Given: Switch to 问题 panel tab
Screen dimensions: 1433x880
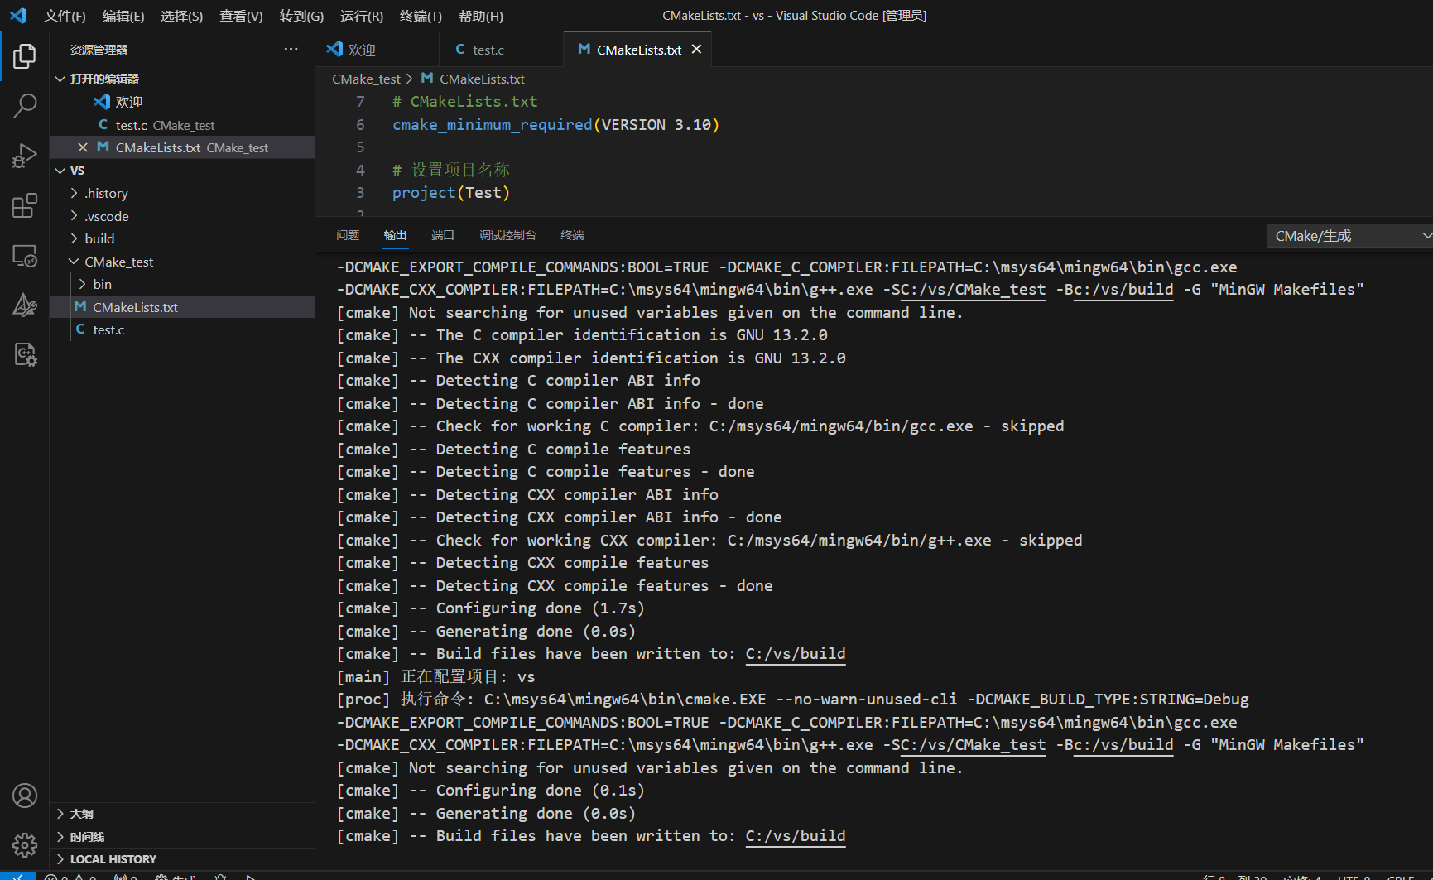Looking at the screenshot, I should pyautogui.click(x=348, y=236).
